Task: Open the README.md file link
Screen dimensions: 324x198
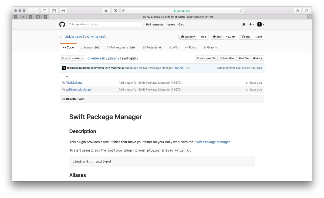Action: (74, 83)
